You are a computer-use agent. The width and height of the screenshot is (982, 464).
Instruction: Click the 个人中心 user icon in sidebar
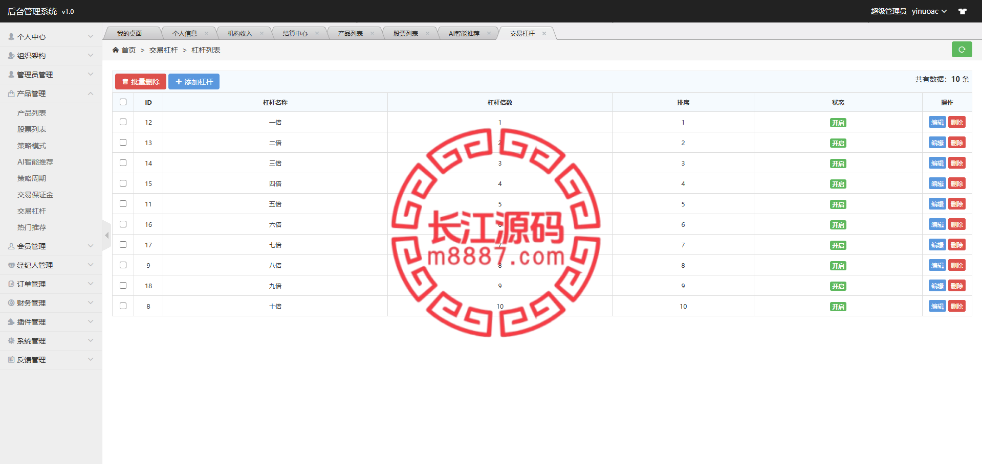(11, 37)
